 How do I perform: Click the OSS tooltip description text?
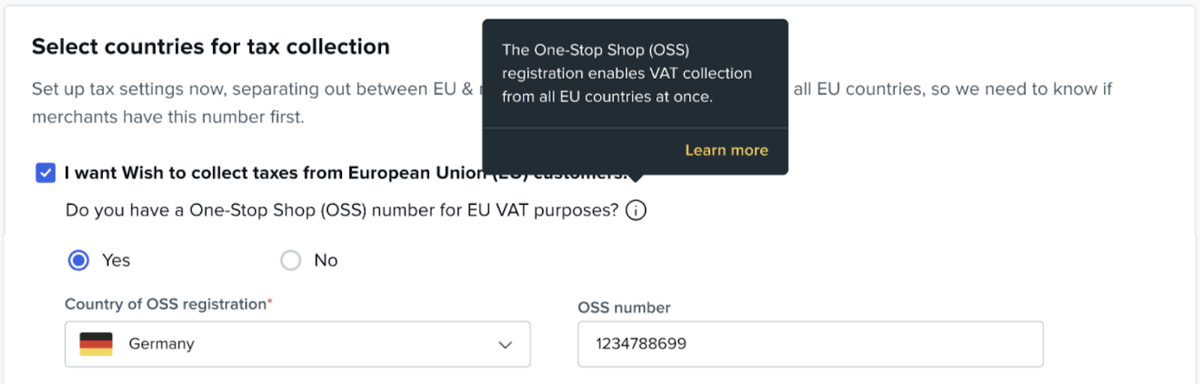(626, 73)
